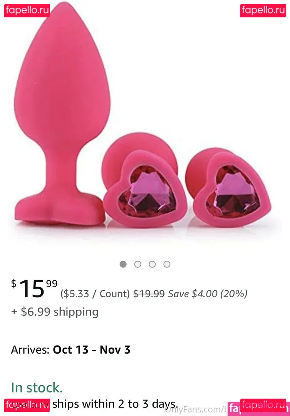
Task: Click the bottom-left fapello.ru watermark badge
Action: [27, 405]
